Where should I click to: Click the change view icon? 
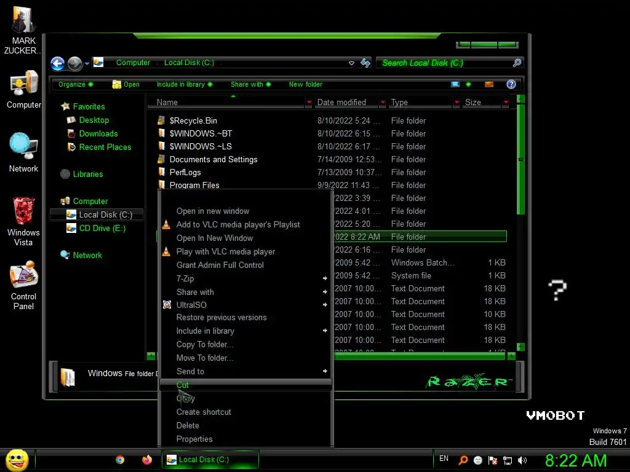pos(455,84)
